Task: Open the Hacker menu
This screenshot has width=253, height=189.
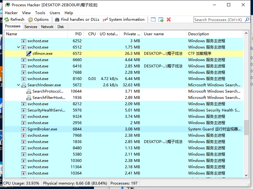Action: (x=11, y=13)
